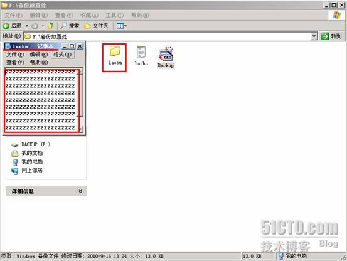Close the Explorer window
Image resolution: width=347 pixels, height=261 pixels.
[342, 5]
